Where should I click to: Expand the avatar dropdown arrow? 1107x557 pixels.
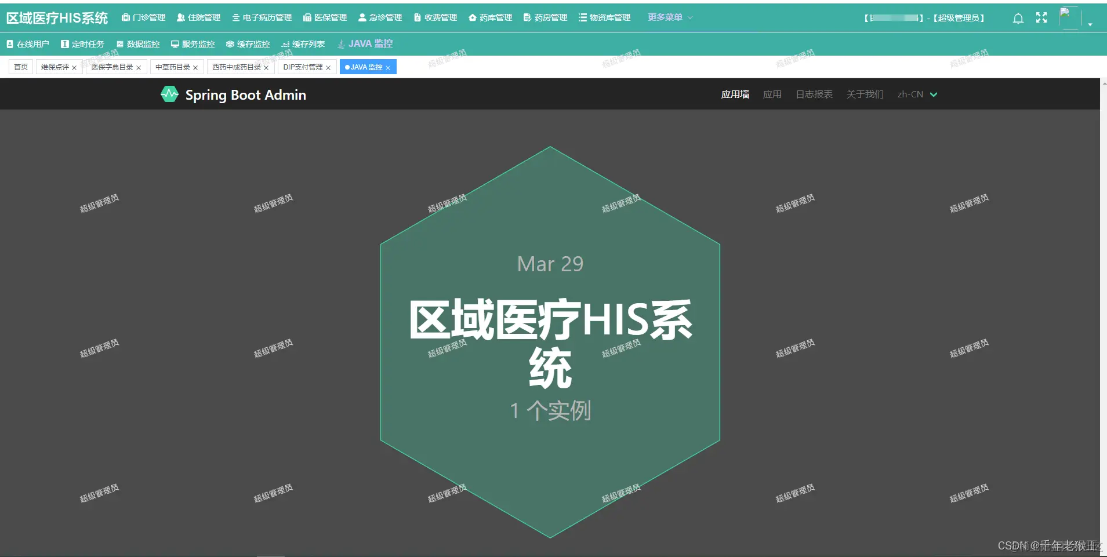pos(1089,24)
